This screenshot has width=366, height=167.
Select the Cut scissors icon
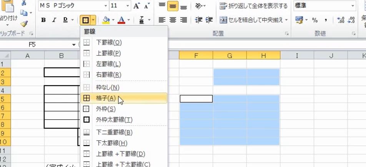(x=23, y=3)
